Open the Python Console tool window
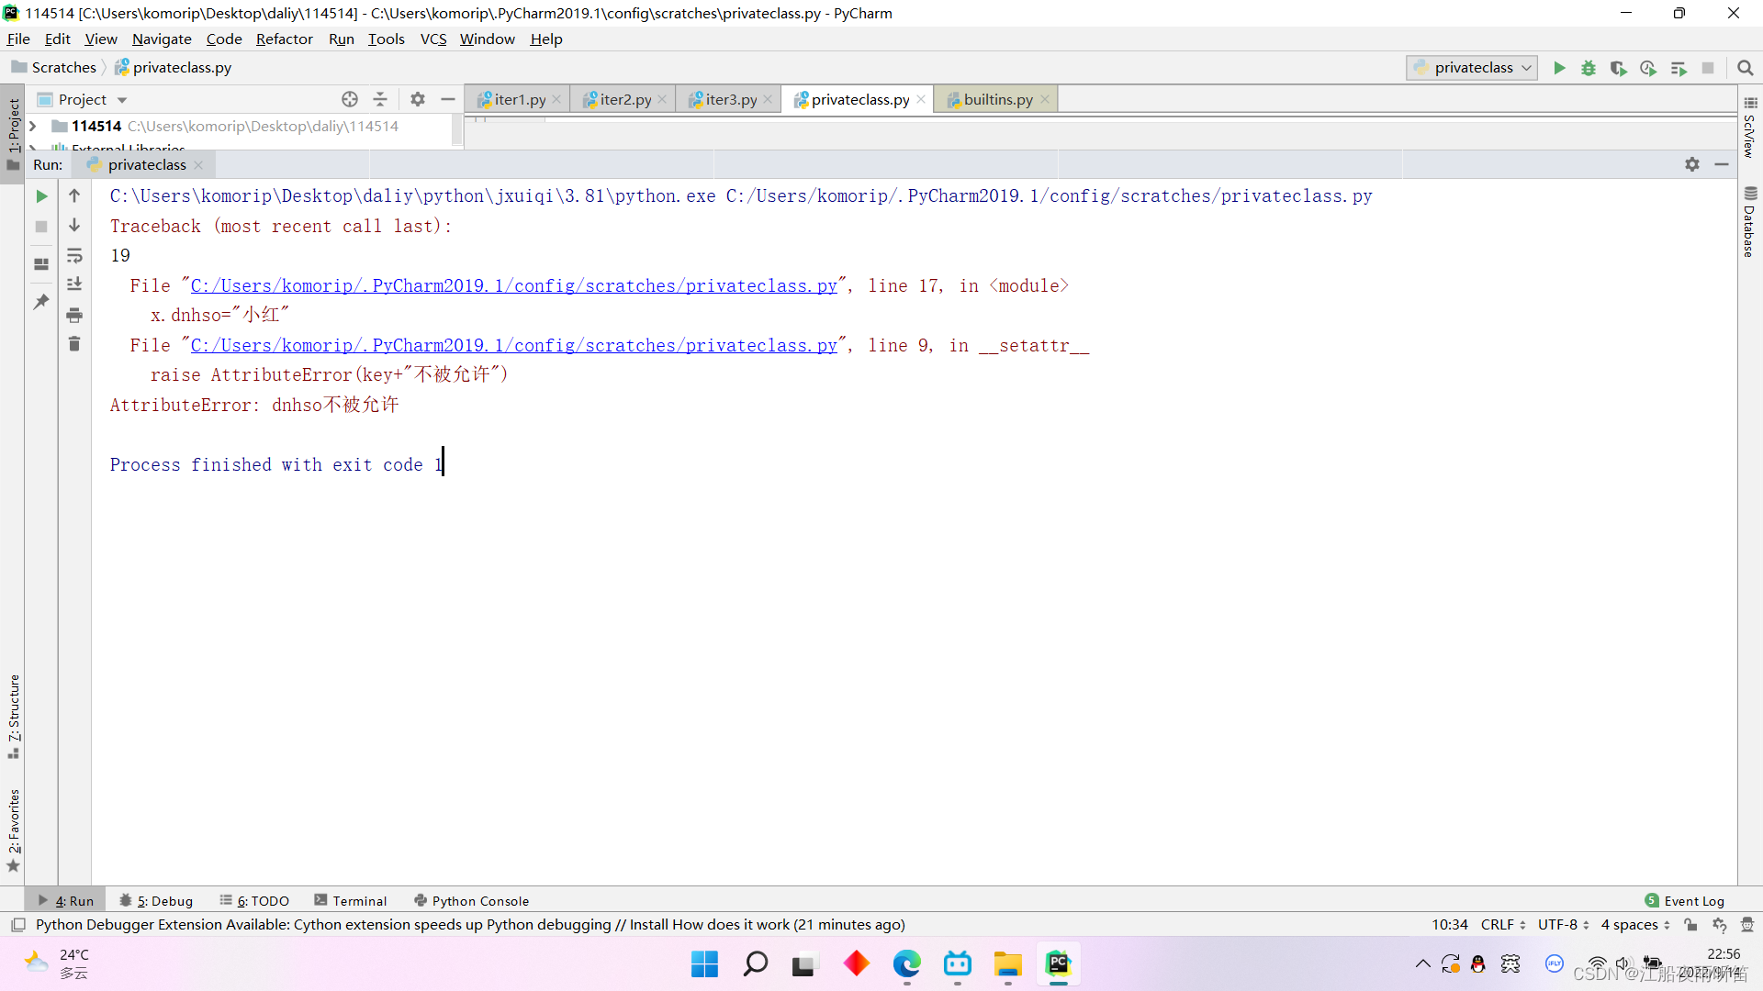 (x=472, y=901)
